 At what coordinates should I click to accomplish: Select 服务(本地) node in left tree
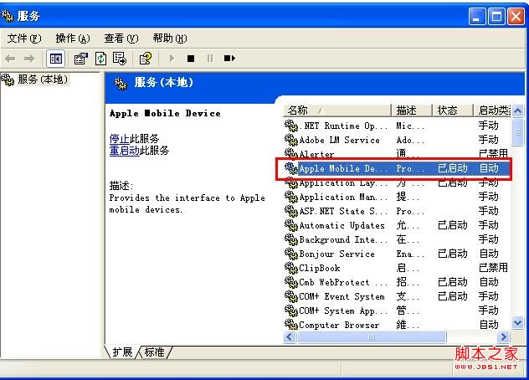tap(43, 80)
